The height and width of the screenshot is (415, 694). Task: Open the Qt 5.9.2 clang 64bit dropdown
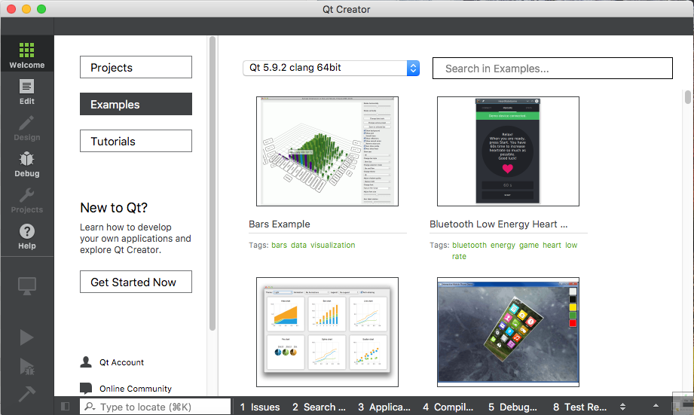point(331,68)
